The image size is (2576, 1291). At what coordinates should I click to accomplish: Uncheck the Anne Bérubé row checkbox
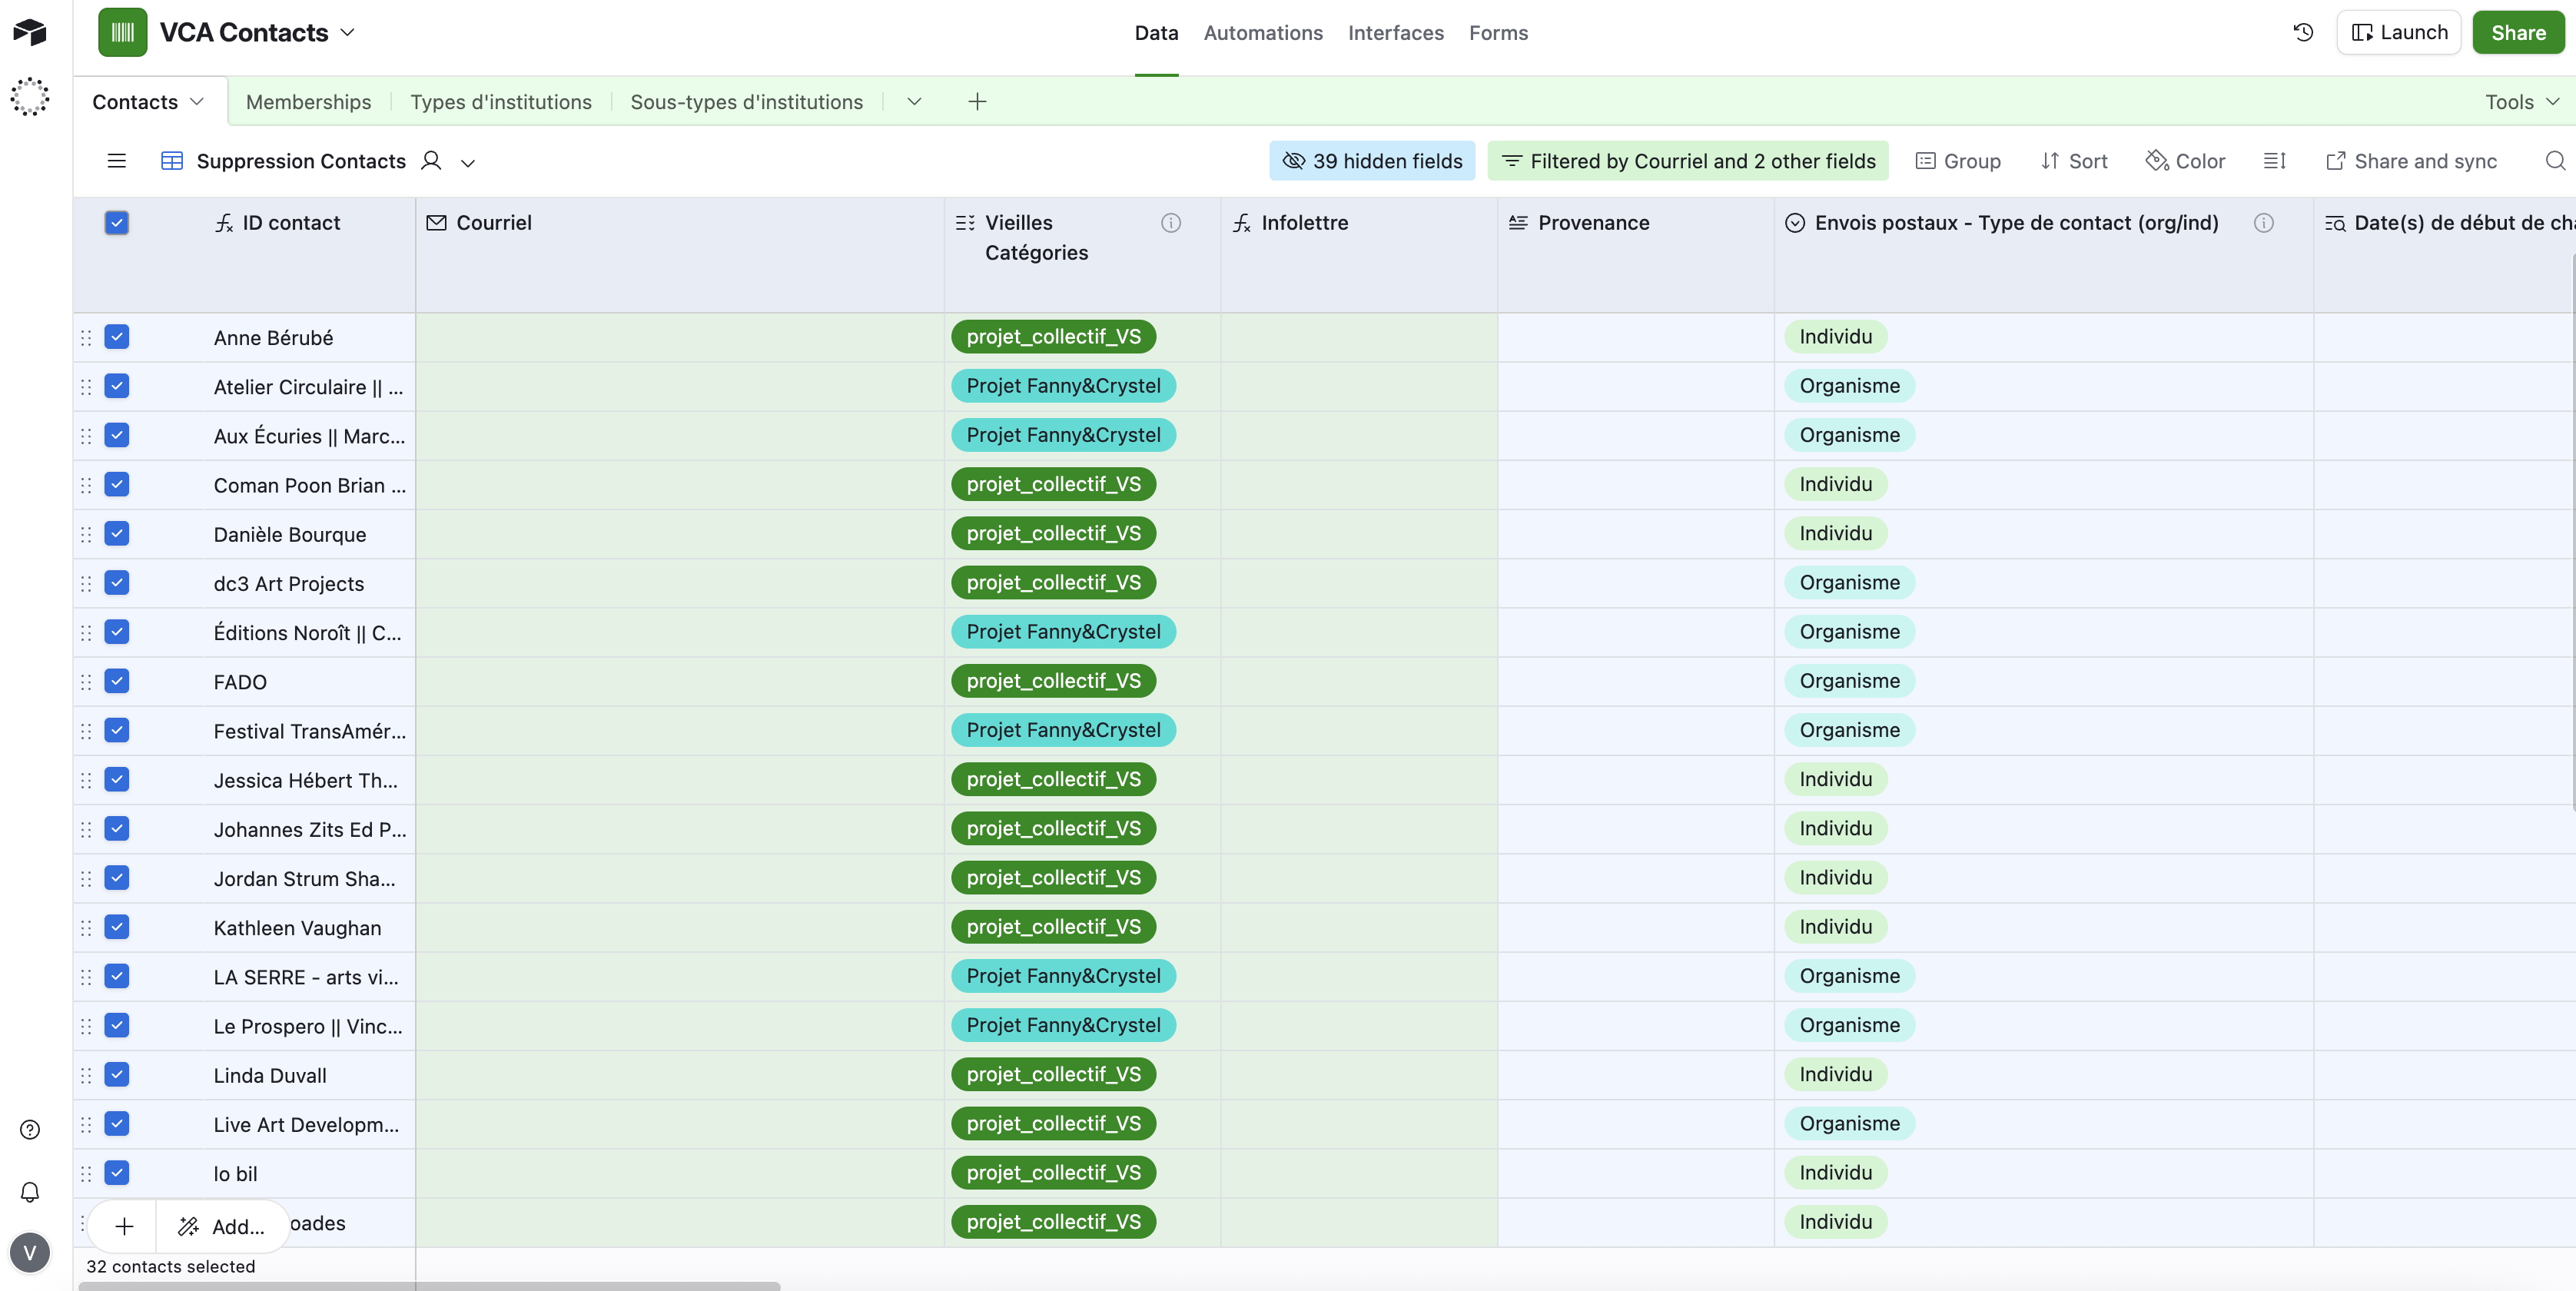click(117, 337)
